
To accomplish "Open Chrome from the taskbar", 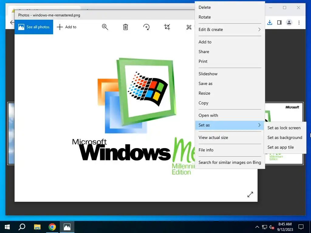I will pyautogui.click(x=52, y=227).
